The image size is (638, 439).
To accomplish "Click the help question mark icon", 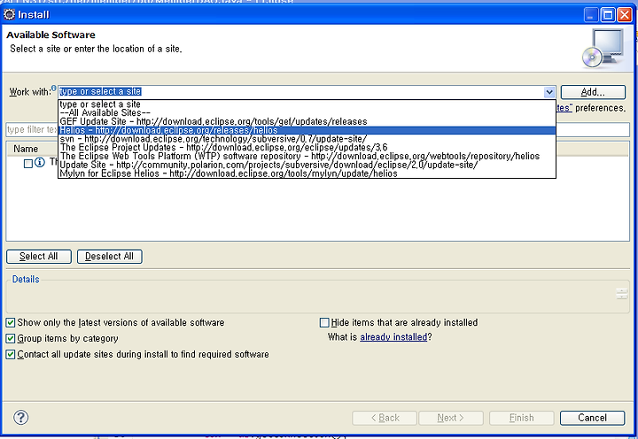I will tap(20, 417).
